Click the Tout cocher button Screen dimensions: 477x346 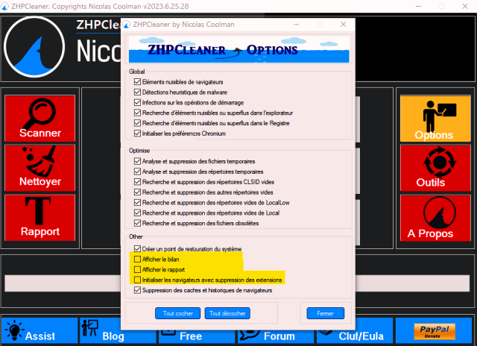(x=177, y=313)
